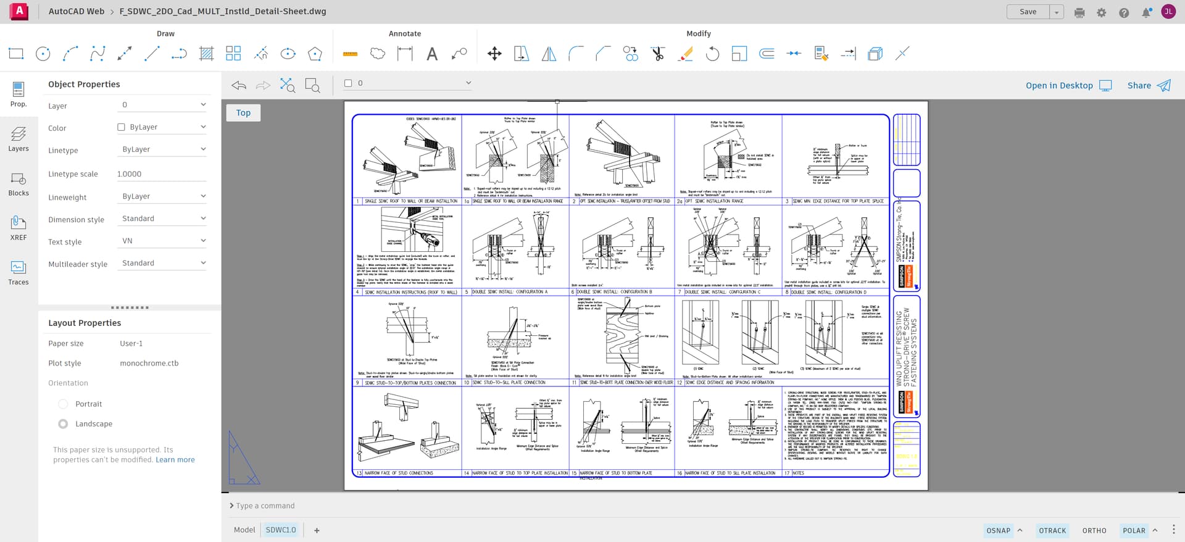Expand the Linetype dropdown

point(163,149)
